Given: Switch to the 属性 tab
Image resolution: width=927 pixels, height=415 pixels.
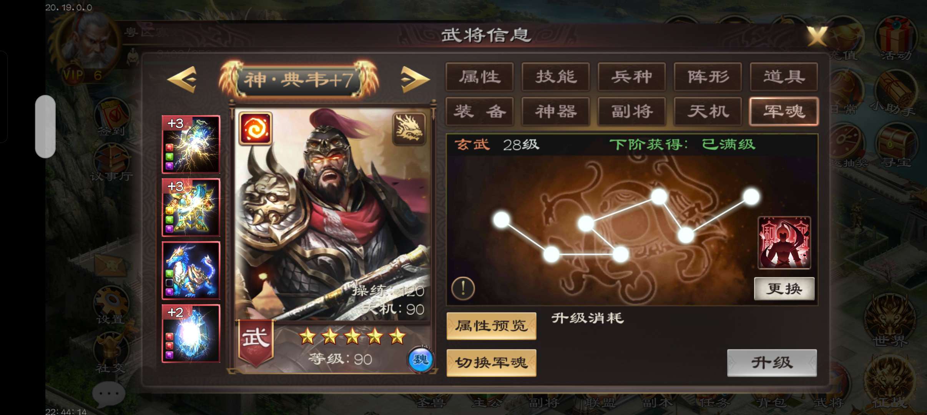Looking at the screenshot, I should (480, 77).
